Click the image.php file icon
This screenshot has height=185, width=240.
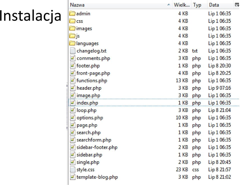(72, 95)
